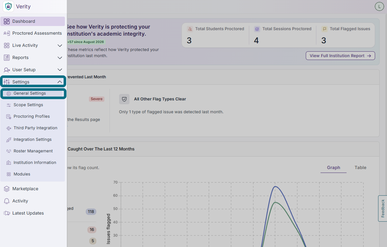Expand the Reports chevron
The width and height of the screenshot is (387, 247).
tap(60, 58)
